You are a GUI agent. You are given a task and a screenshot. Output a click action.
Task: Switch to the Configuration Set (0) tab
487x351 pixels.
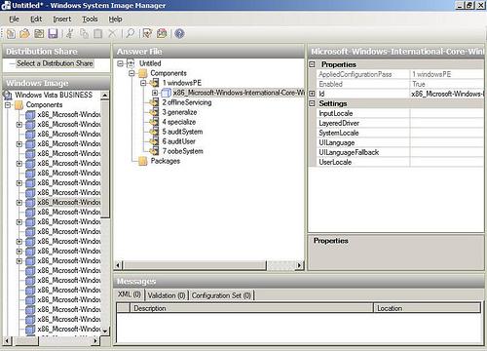[x=221, y=295]
